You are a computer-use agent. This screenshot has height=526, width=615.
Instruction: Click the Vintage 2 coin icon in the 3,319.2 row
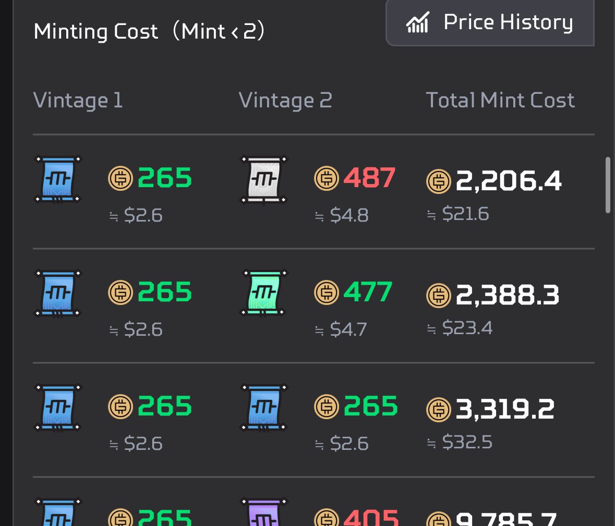point(327,407)
